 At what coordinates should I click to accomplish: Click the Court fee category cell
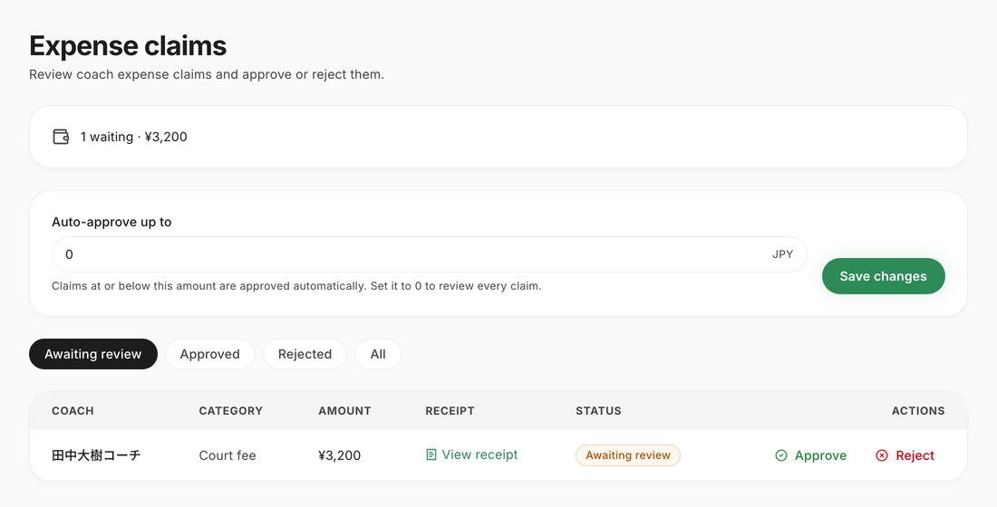[227, 455]
